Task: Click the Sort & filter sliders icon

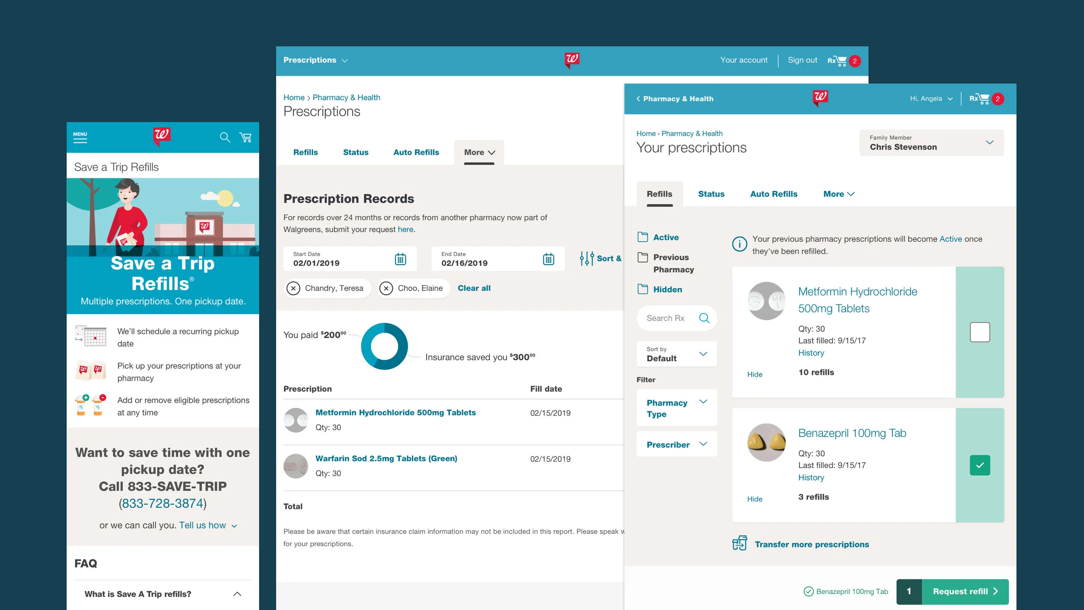Action: 587,259
